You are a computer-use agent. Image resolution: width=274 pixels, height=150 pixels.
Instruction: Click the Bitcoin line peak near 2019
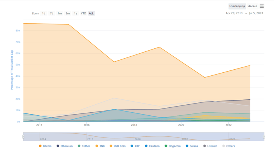click(x=159, y=47)
